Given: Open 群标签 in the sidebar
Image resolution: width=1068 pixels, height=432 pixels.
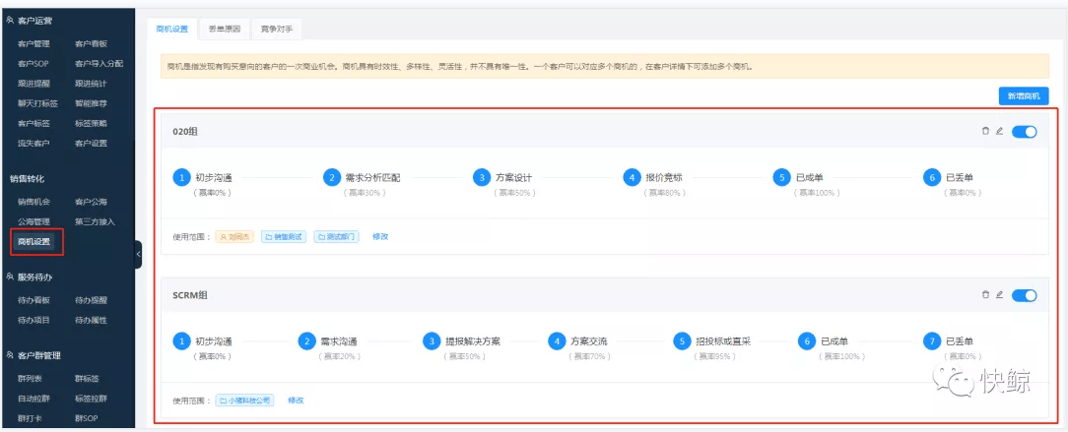Looking at the screenshot, I should click(x=87, y=379).
